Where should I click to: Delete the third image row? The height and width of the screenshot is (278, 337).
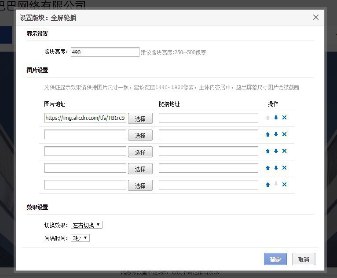click(284, 151)
